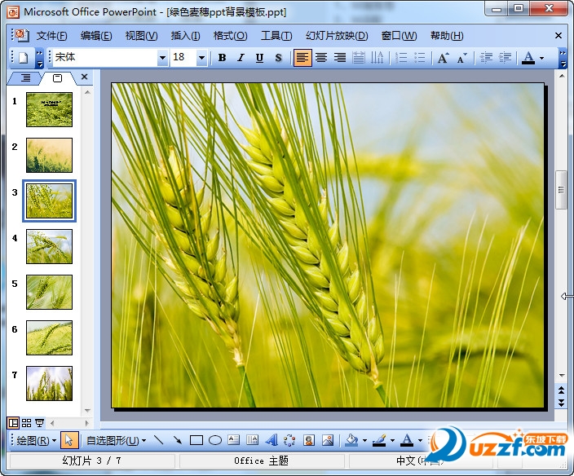Open the fill color dropdown arrow
This screenshot has height=476, width=574.
364,440
